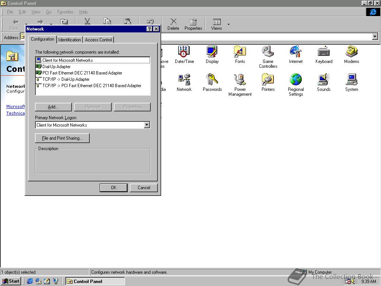Open the File menu
Viewport: 381px width, 286px height.
point(10,12)
